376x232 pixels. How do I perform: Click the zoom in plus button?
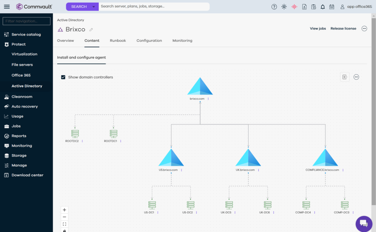coord(65,210)
